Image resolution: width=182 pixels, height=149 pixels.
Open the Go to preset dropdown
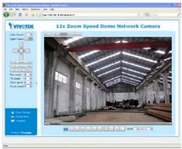(143, 129)
